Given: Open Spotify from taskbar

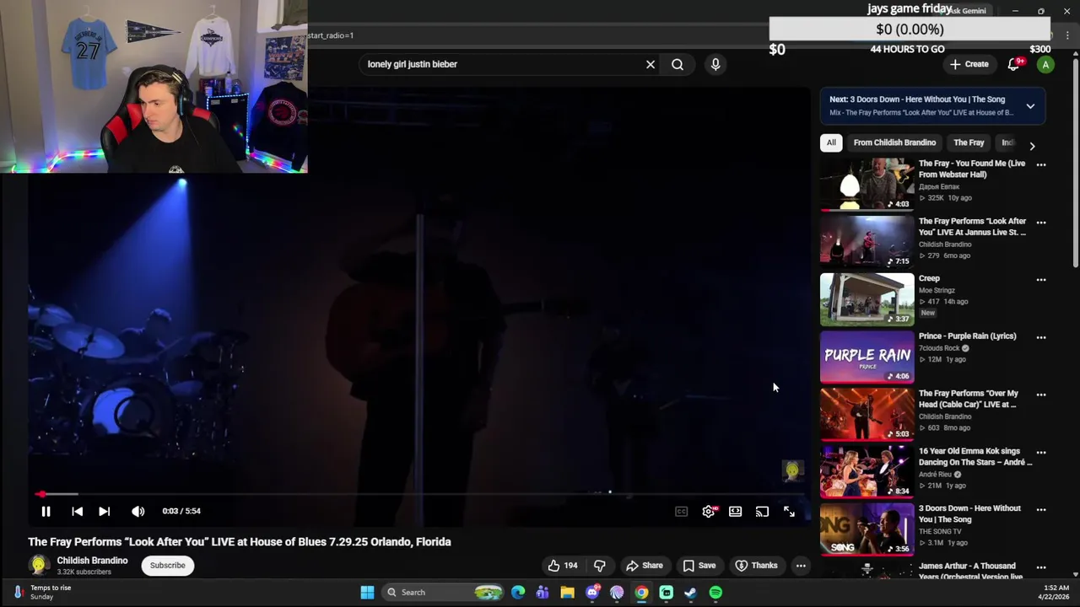Looking at the screenshot, I should 715,593.
